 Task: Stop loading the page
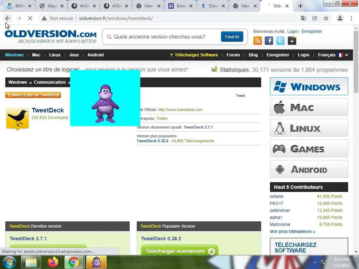(30, 18)
